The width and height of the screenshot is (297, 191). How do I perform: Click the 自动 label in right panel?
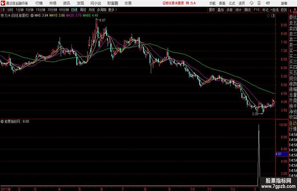(293, 124)
